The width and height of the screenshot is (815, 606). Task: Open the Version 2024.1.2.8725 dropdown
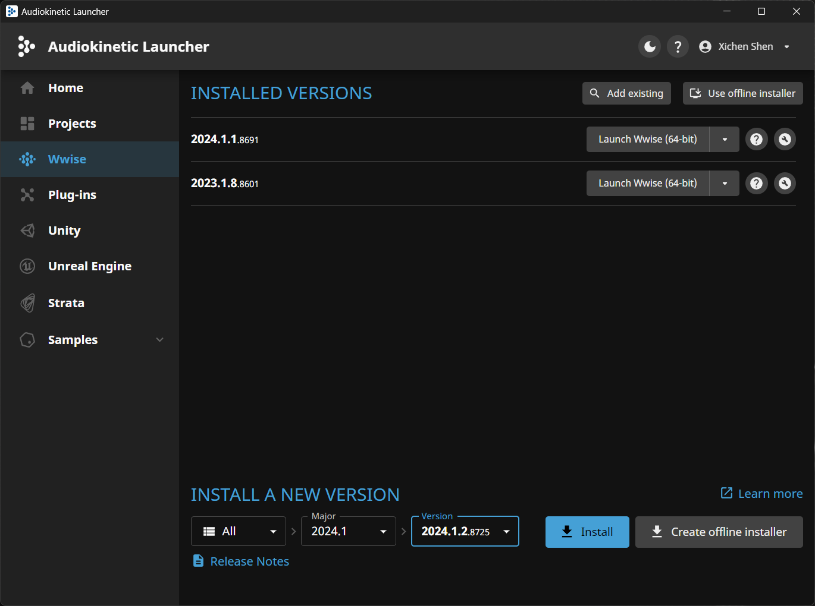[465, 531]
